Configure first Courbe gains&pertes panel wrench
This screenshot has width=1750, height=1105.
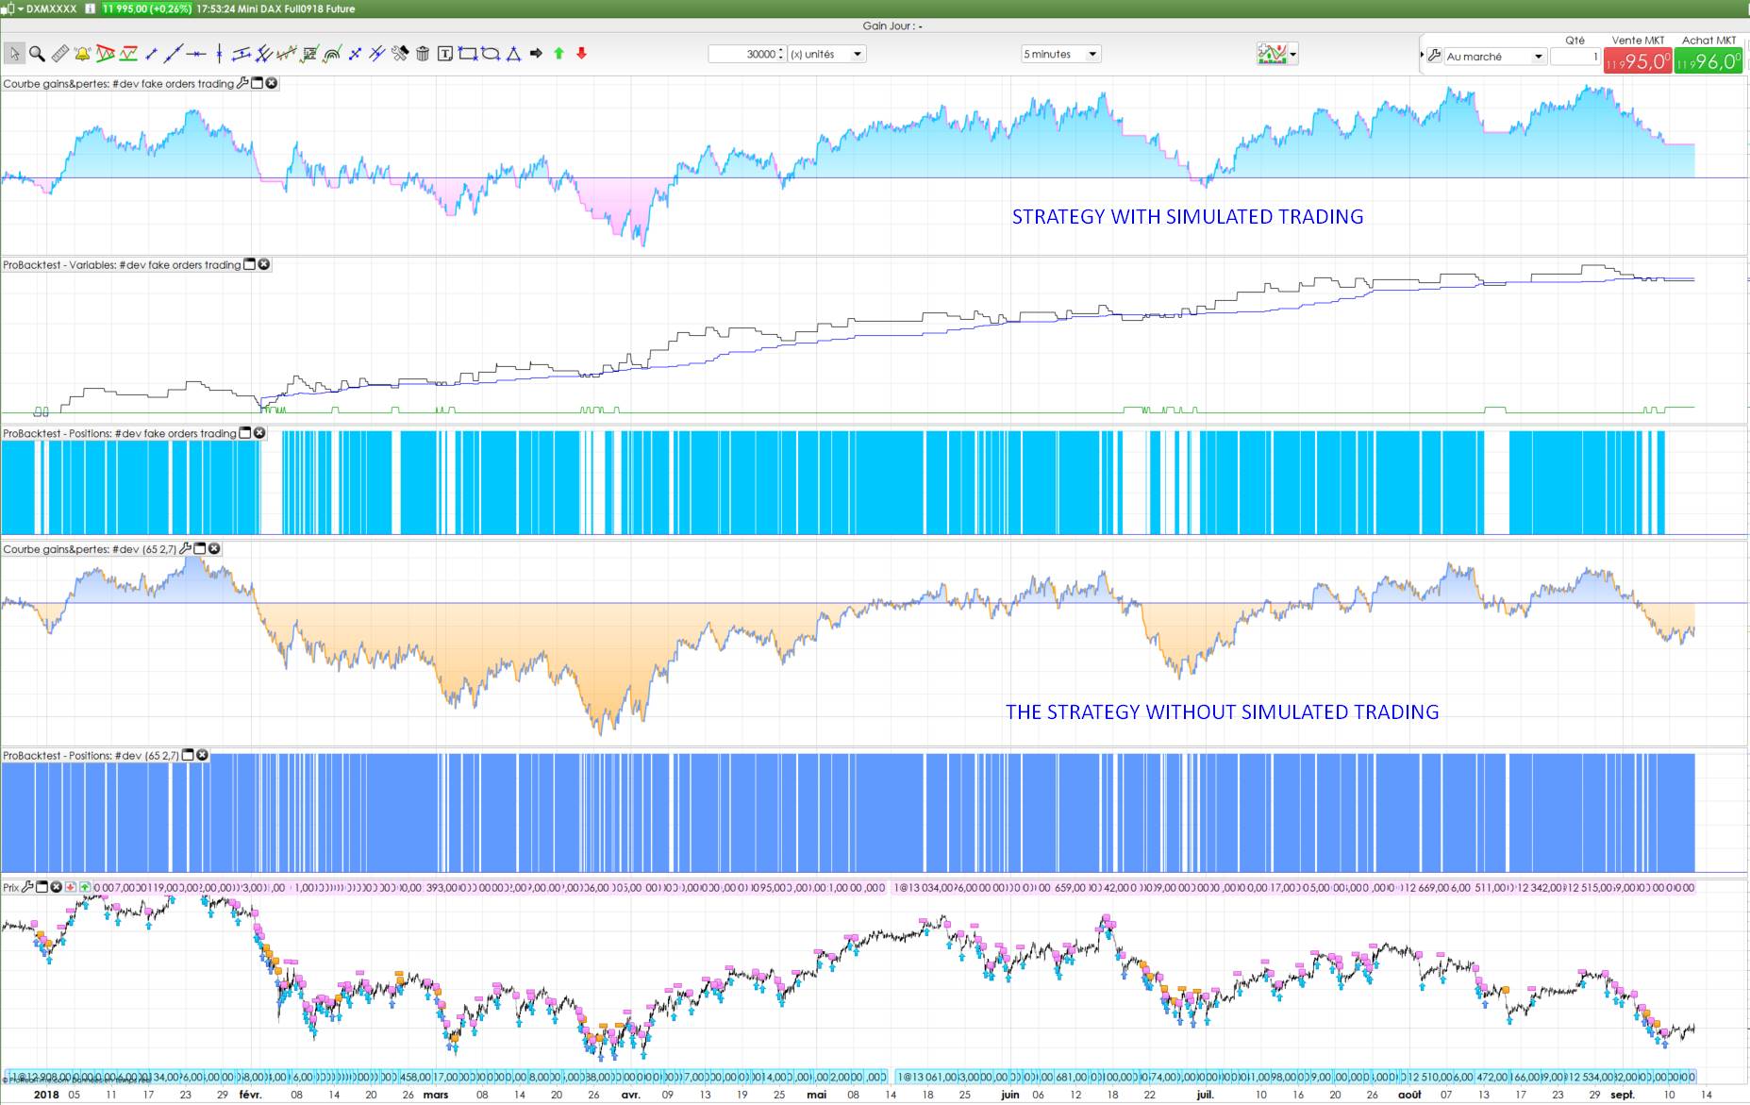click(242, 83)
